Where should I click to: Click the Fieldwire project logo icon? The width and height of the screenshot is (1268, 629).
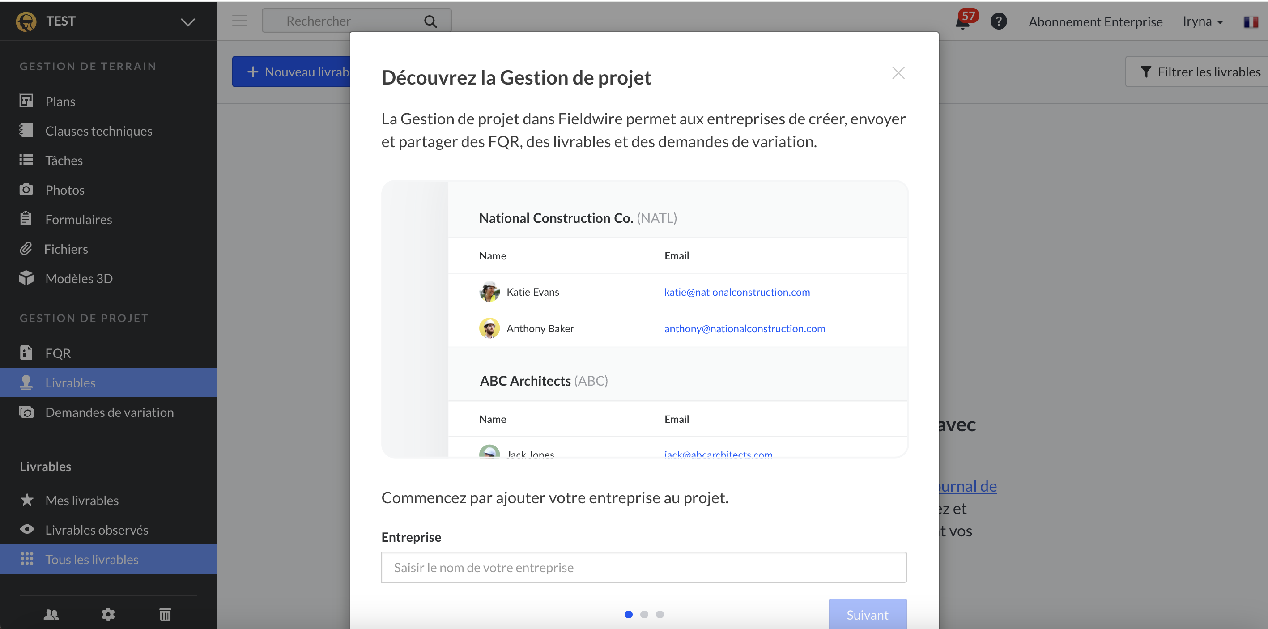pyautogui.click(x=26, y=21)
